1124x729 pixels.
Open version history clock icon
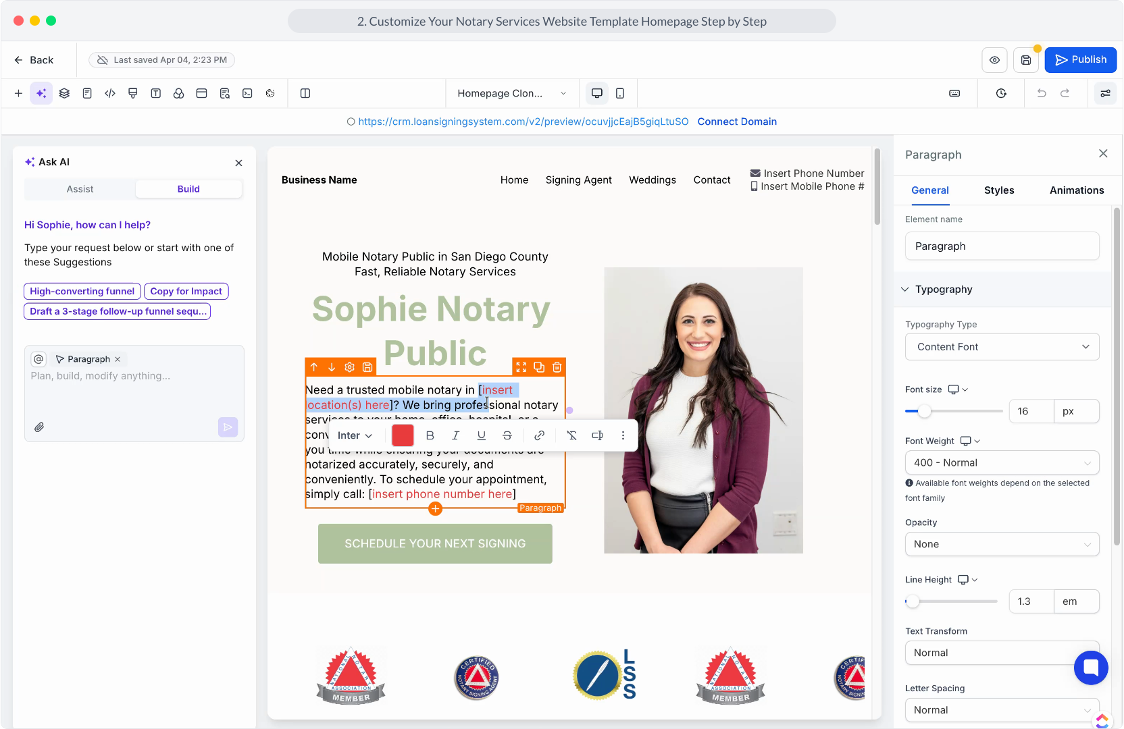[x=1001, y=93]
